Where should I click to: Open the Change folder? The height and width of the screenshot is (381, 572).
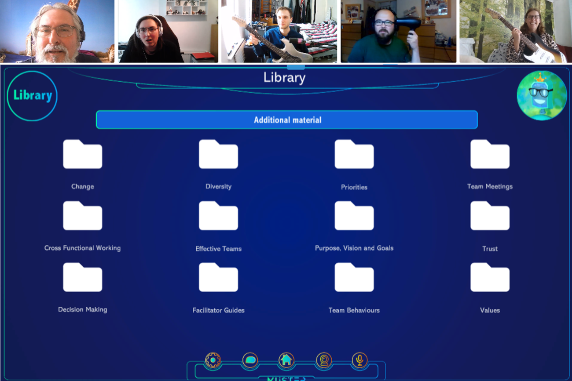[83, 155]
